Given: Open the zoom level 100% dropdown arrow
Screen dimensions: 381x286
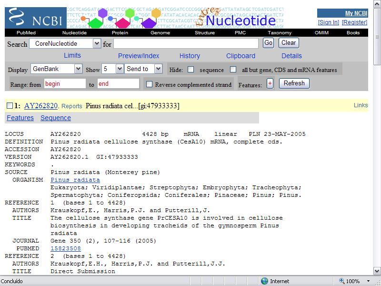Looking at the screenshot, I should (368, 281).
